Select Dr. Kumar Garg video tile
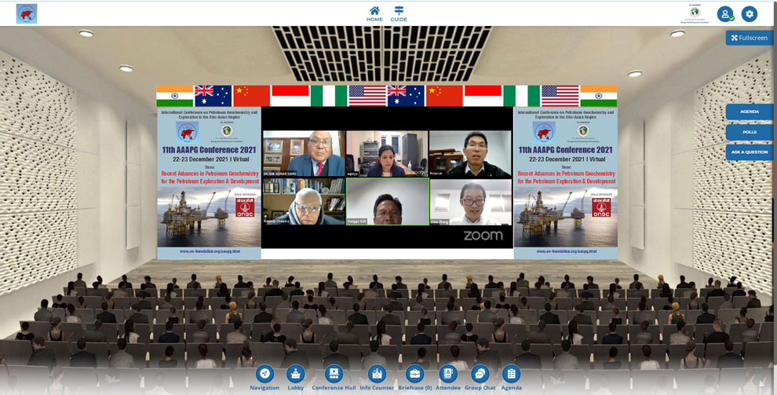Image resolution: width=777 pixels, height=395 pixels. 304,154
